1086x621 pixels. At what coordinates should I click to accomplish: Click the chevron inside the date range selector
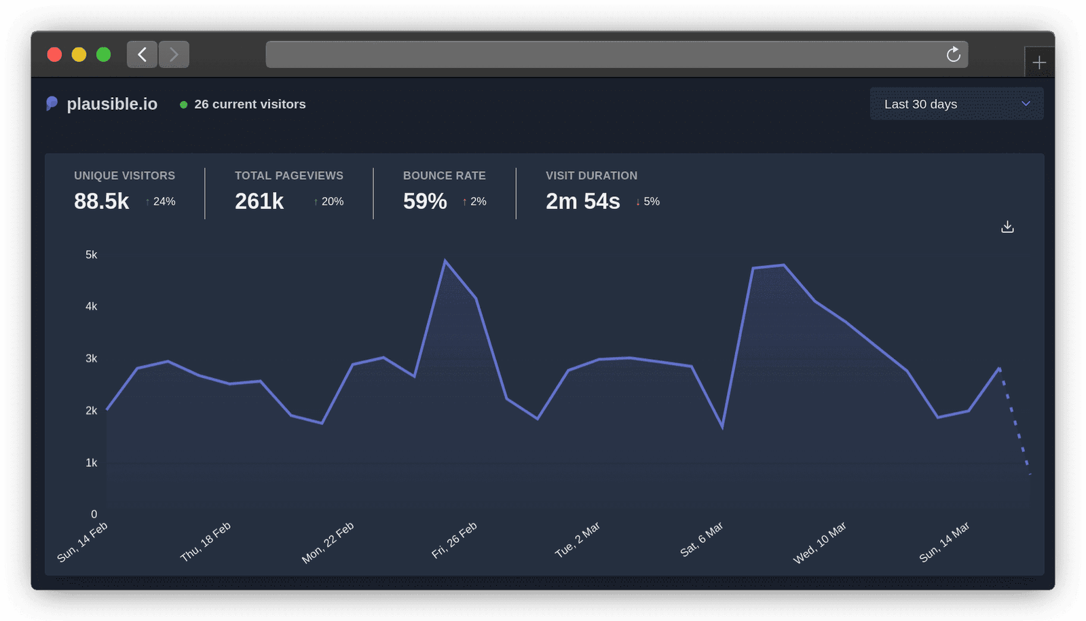(x=1026, y=104)
